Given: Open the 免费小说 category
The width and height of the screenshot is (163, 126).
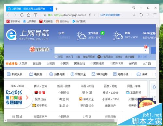Looking at the screenshot, I should (121, 74).
